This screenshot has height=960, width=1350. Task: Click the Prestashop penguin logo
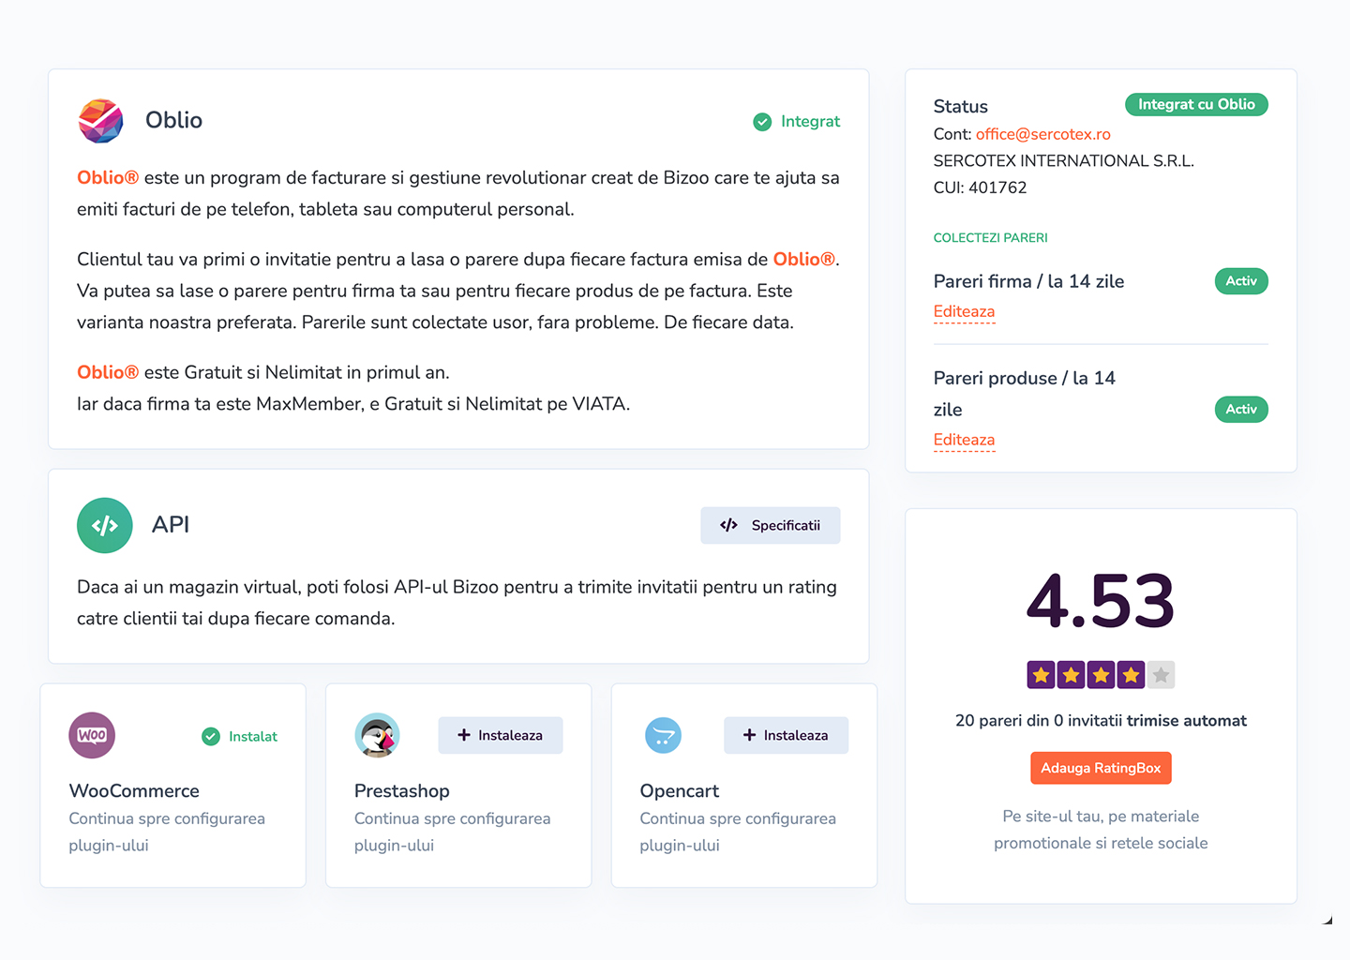pos(377,735)
